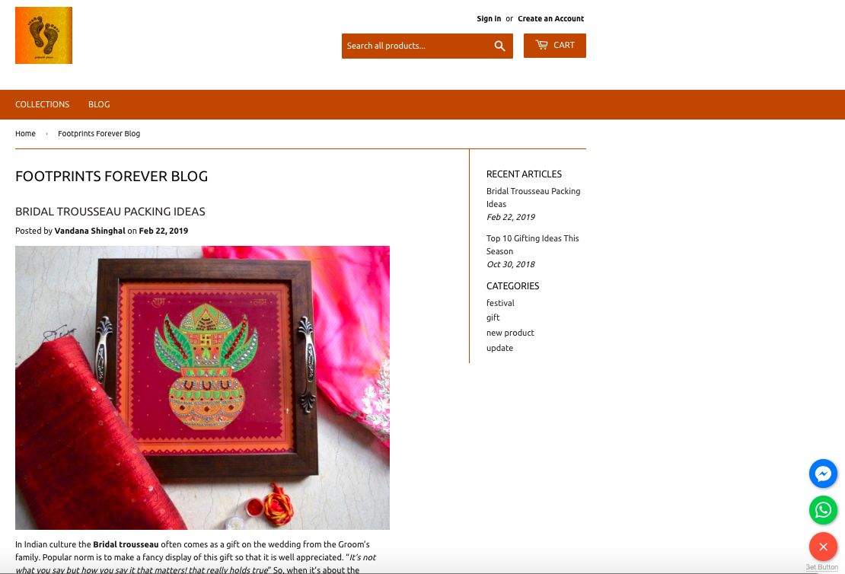Navigate to Home breadcrumb

pyautogui.click(x=25, y=134)
